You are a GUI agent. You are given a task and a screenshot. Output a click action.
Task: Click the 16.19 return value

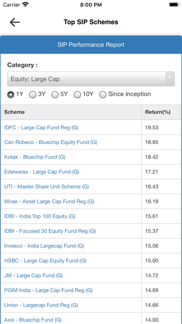(152, 202)
